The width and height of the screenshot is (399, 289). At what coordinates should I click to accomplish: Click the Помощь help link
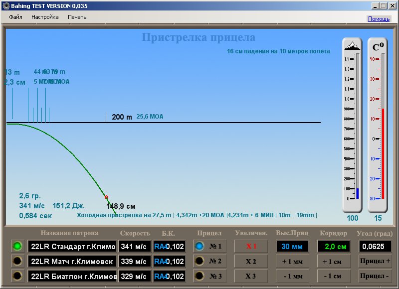coord(379,19)
